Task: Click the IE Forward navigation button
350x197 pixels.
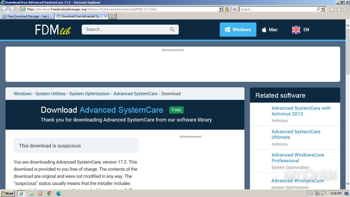Action: coord(12,9)
